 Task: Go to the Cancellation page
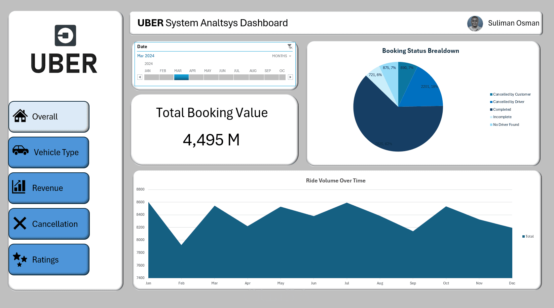click(x=49, y=224)
